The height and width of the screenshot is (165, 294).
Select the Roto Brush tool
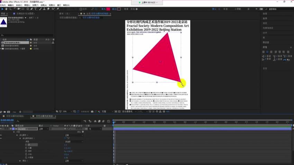[53, 9]
